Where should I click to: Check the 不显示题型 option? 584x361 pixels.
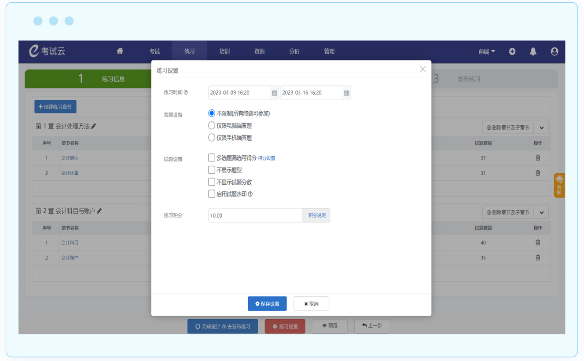212,170
